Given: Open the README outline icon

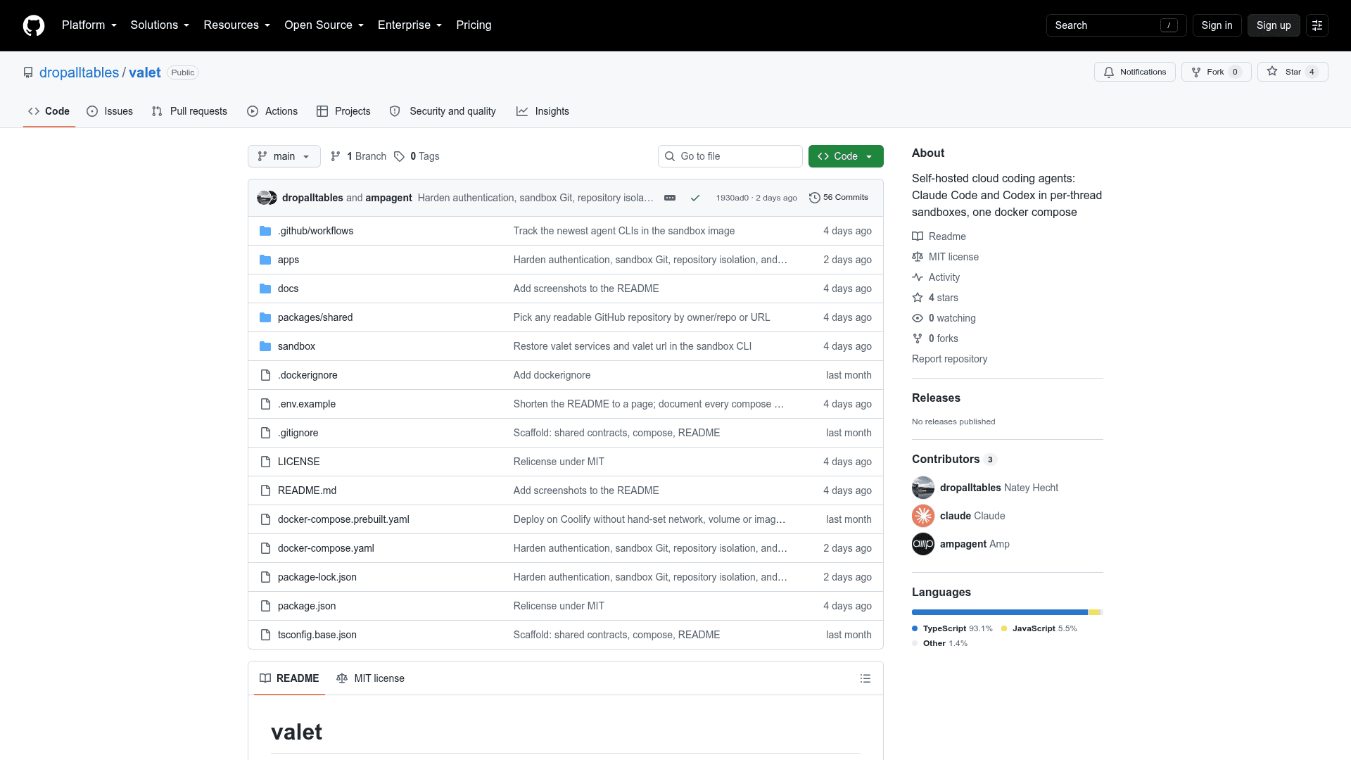Looking at the screenshot, I should coord(865,678).
